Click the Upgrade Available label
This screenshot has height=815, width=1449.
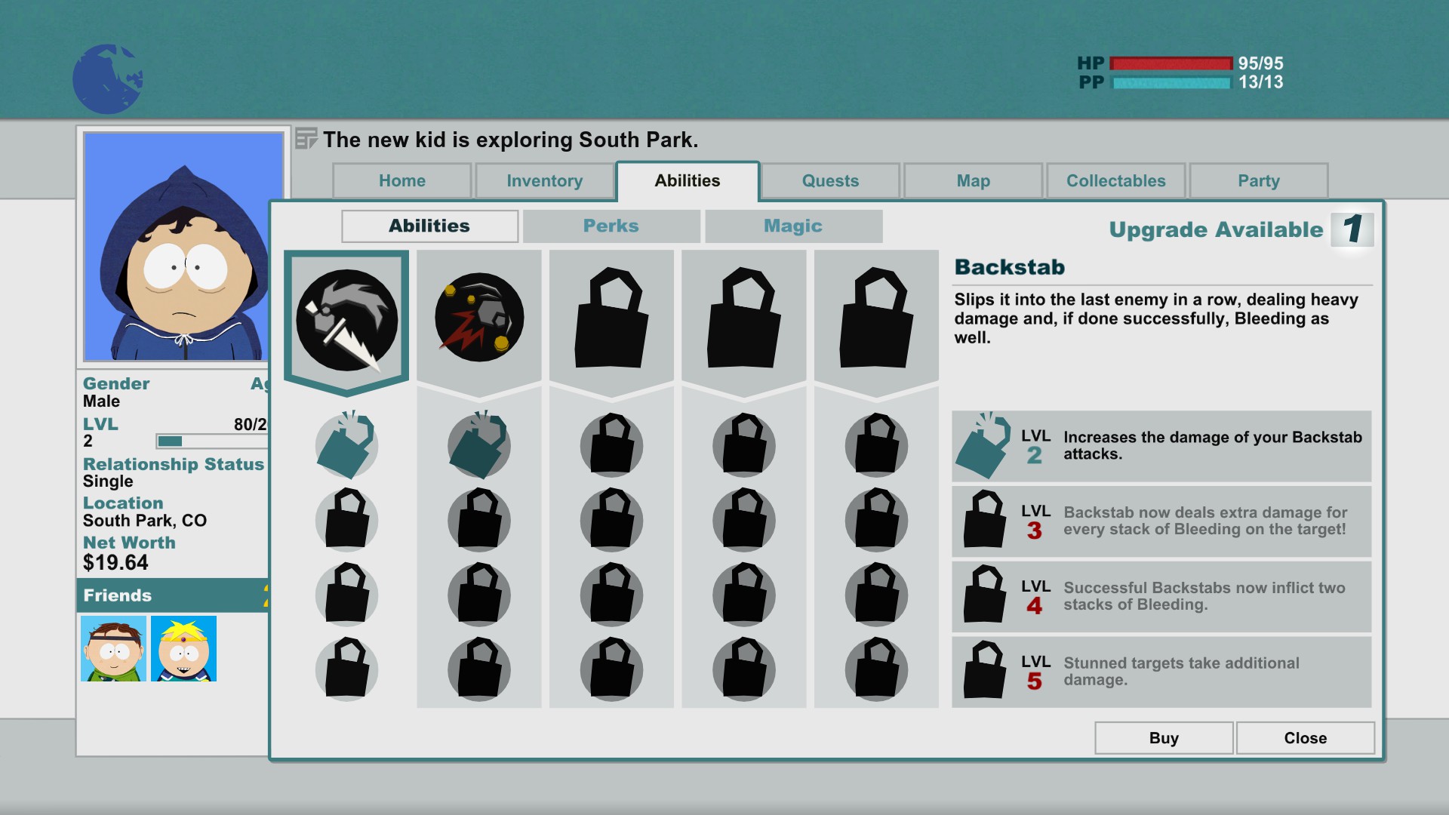[x=1216, y=229]
